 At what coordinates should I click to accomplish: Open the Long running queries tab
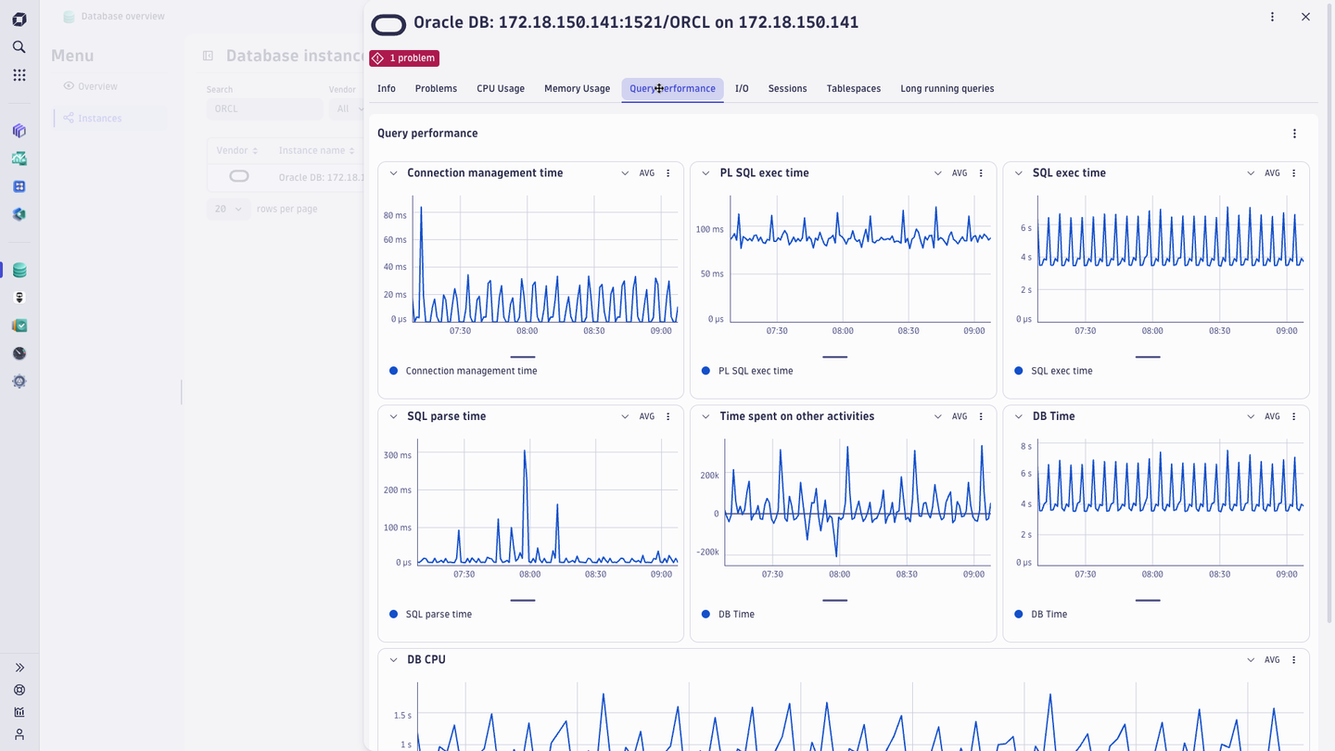(947, 88)
